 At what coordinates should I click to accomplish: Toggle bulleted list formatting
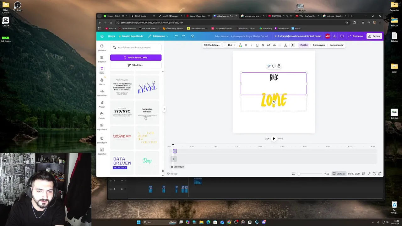tap(280, 45)
